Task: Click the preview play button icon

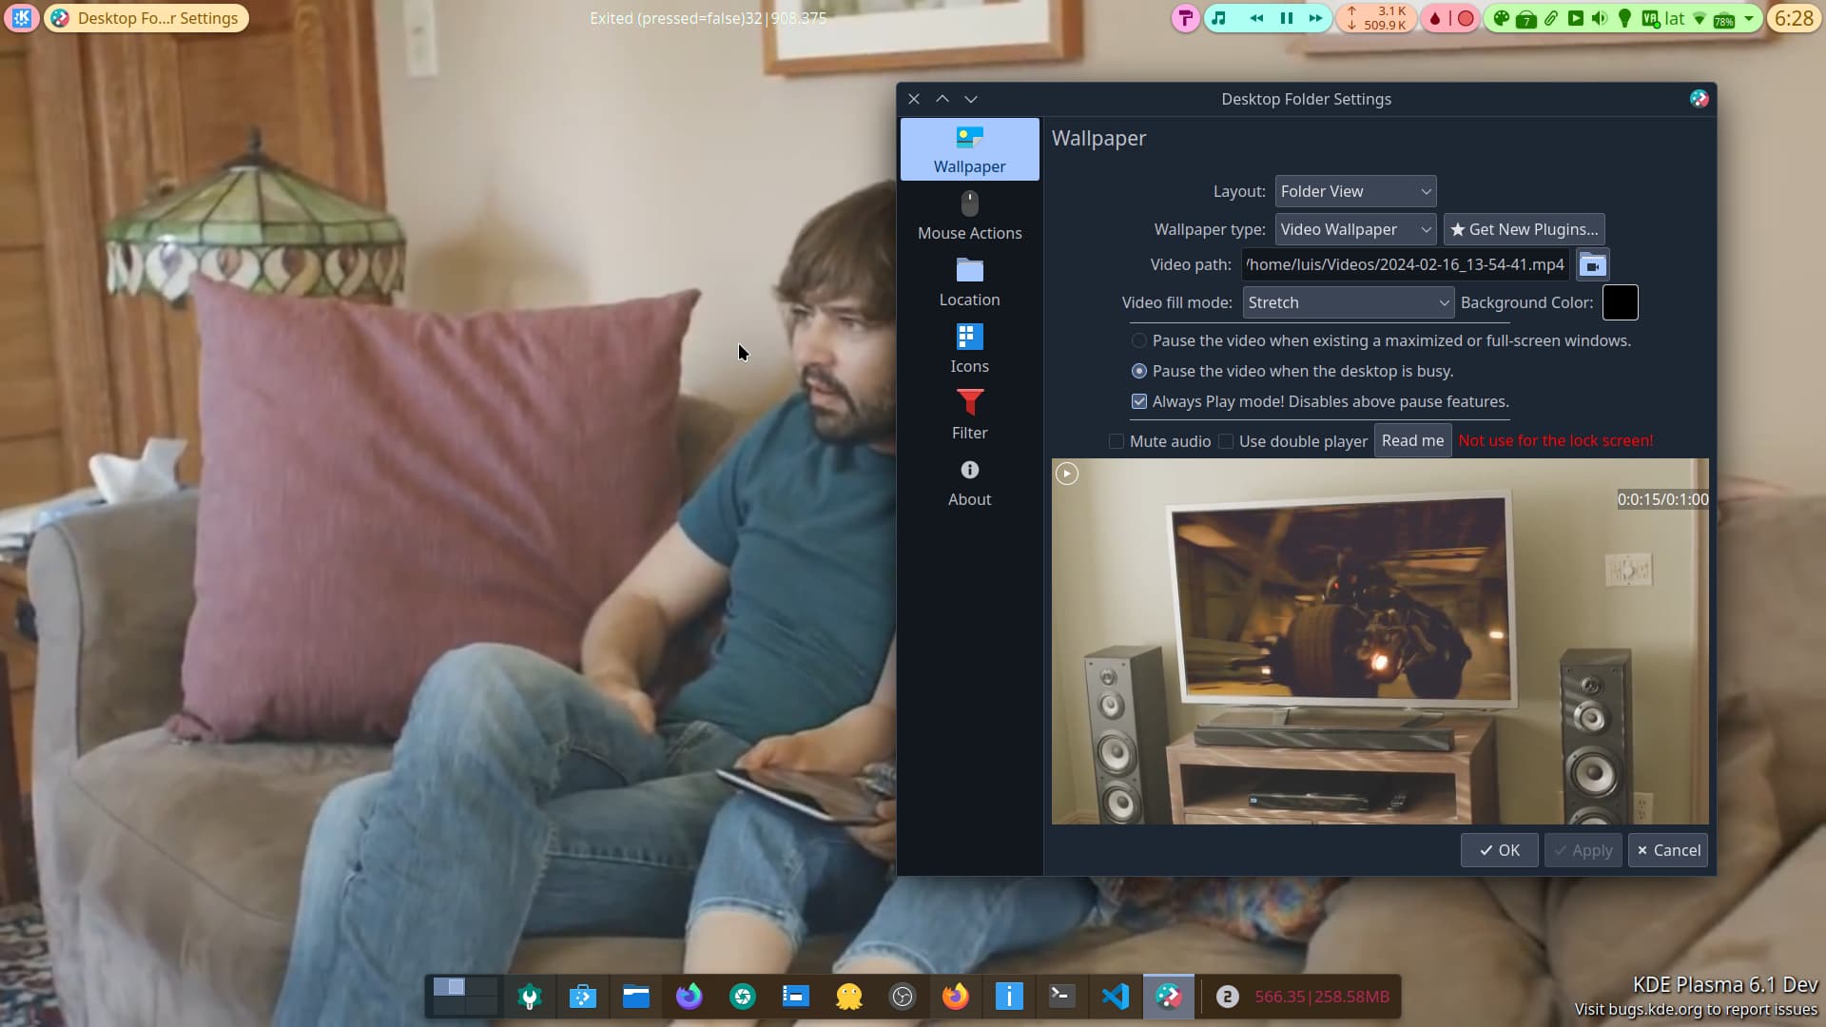Action: point(1067,474)
